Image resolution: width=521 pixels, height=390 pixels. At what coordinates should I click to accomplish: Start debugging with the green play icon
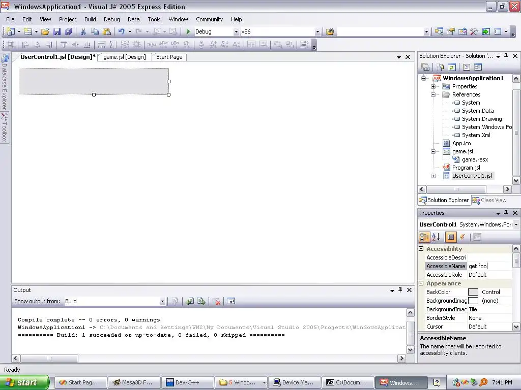188,31
